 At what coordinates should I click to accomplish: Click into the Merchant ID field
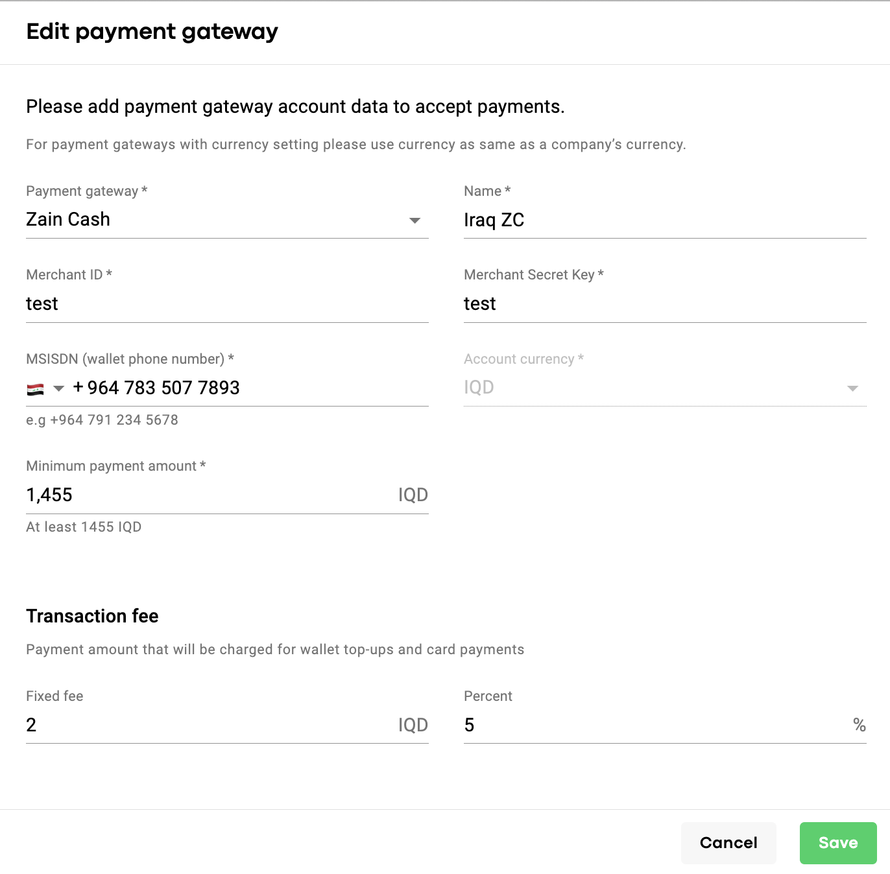227,304
